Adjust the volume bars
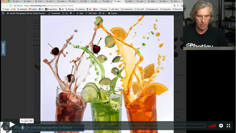 pos(212,126)
